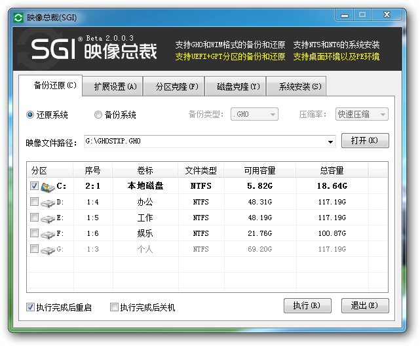Click the 总容量 column header
The width and height of the screenshot is (420, 346).
coord(332,170)
